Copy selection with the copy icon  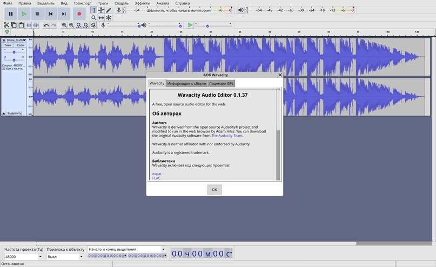click(14, 25)
